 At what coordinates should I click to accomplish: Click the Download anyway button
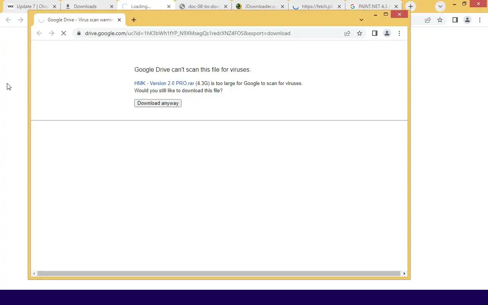coord(158,103)
